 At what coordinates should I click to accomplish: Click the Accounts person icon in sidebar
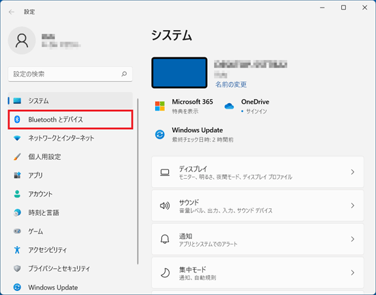(17, 194)
